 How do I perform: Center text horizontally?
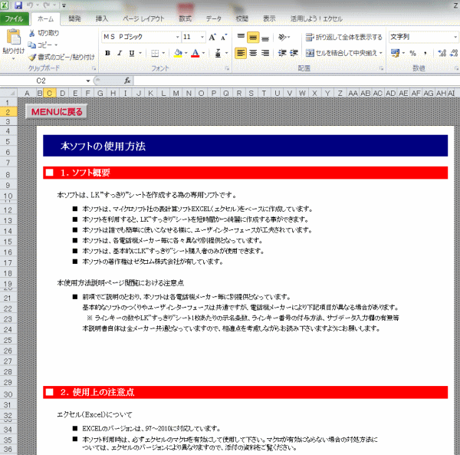(x=253, y=53)
